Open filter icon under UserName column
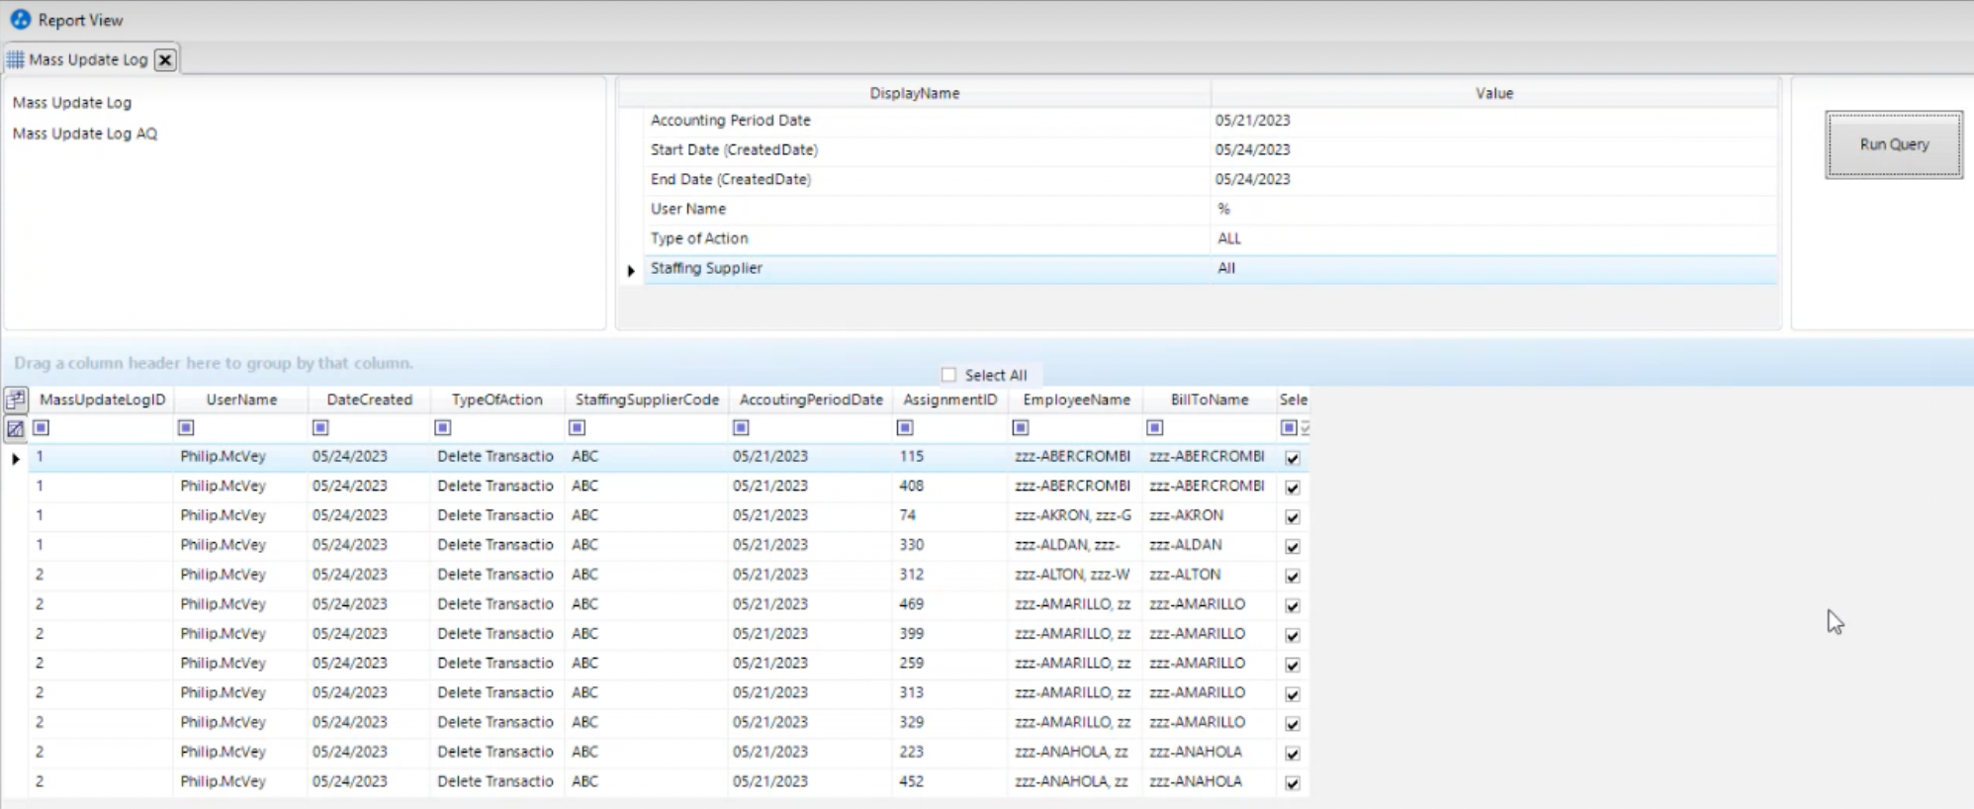The height and width of the screenshot is (809, 1974). [x=186, y=427]
